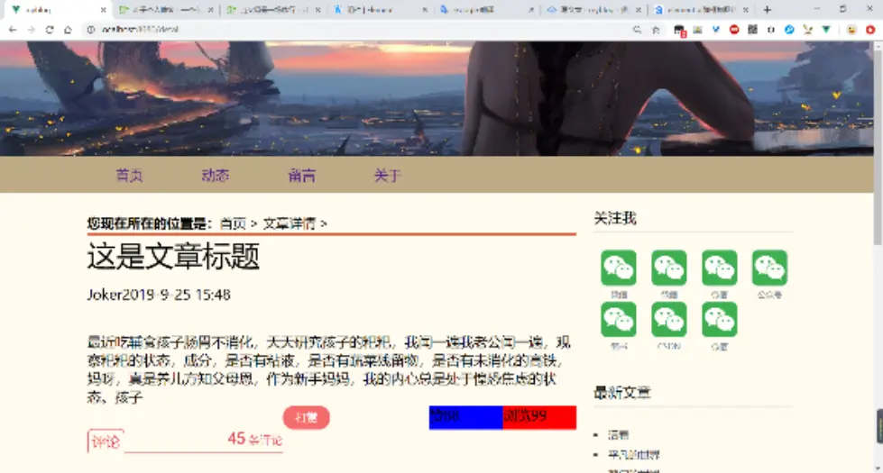The height and width of the screenshot is (473, 883).
Task: Click the red stop-sign adblock extension icon
Action: 734,30
